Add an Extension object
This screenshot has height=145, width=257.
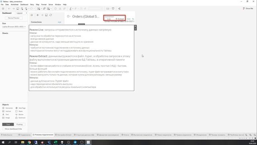pyautogui.click(x=20, y=118)
